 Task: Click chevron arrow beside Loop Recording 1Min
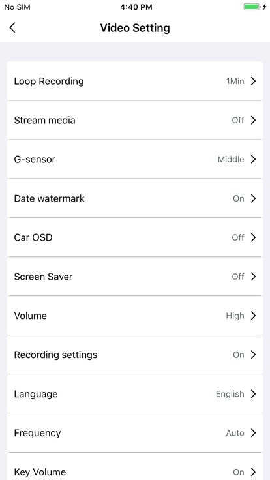tap(253, 81)
